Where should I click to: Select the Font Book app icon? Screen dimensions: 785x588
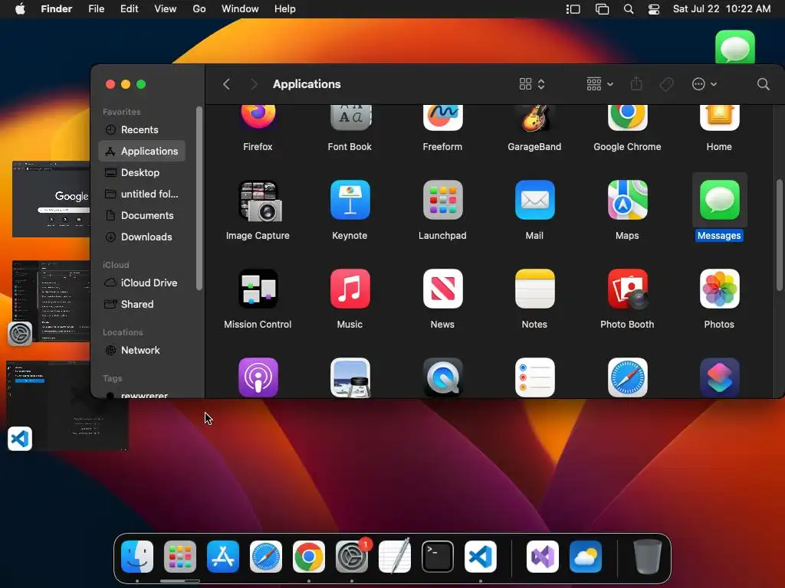(350, 117)
